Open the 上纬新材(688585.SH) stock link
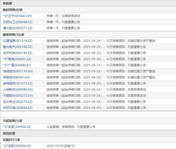Image resolution: width=176 pixels, height=149 pixels. click(18, 90)
